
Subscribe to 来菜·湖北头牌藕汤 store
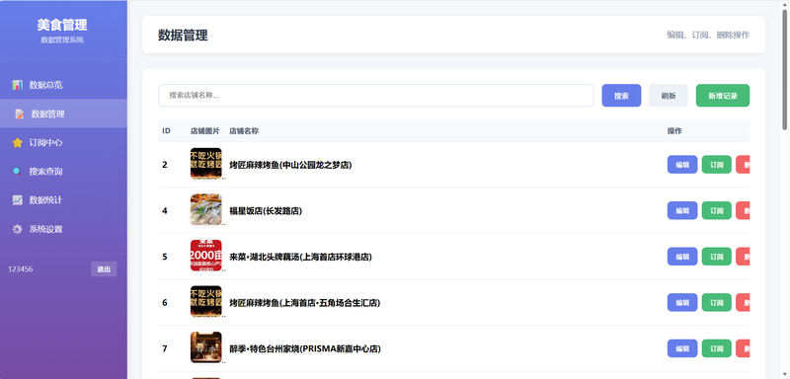(x=717, y=257)
